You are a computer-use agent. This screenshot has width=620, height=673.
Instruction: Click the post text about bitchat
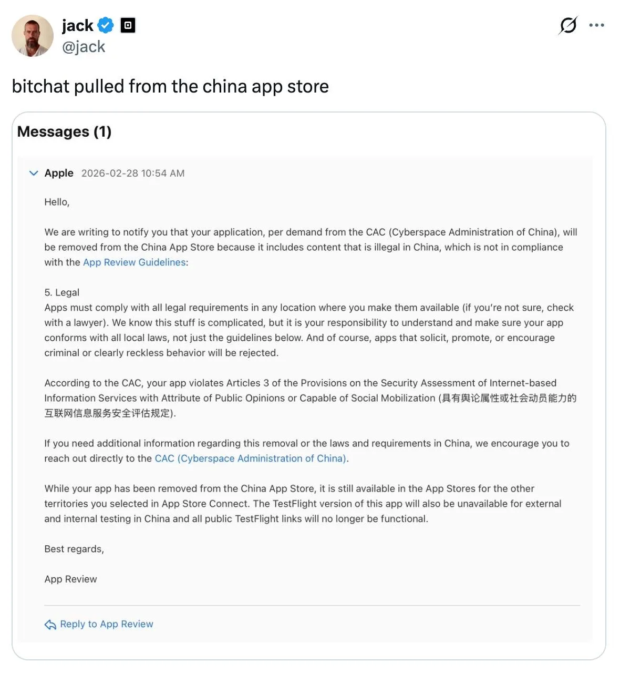(170, 86)
